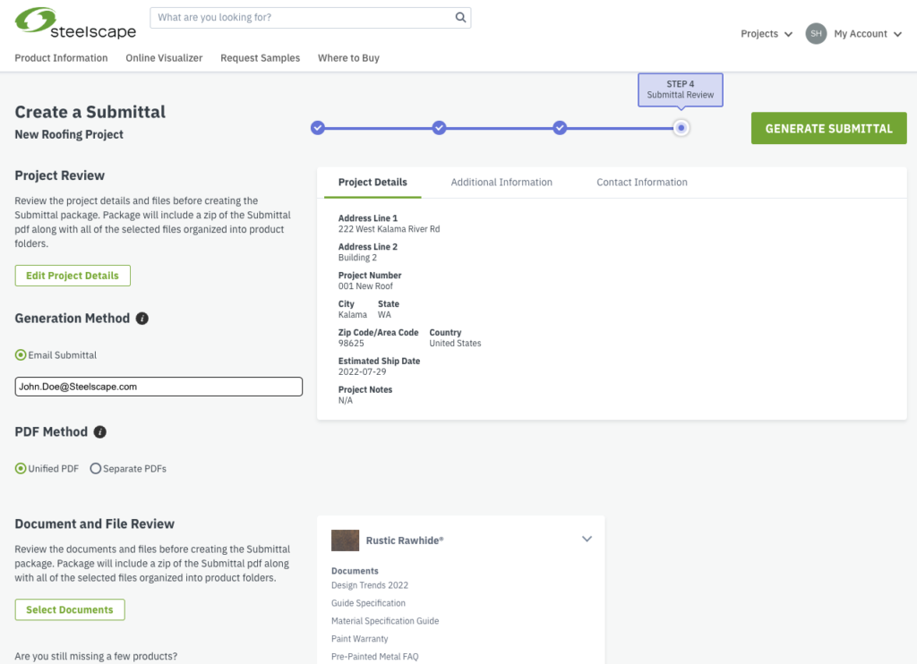
Task: Click the first completed step checkmark
Action: (x=318, y=127)
